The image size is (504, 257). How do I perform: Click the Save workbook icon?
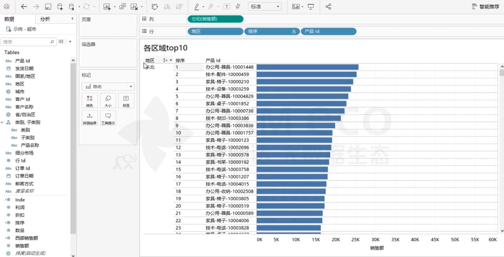(x=48, y=7)
